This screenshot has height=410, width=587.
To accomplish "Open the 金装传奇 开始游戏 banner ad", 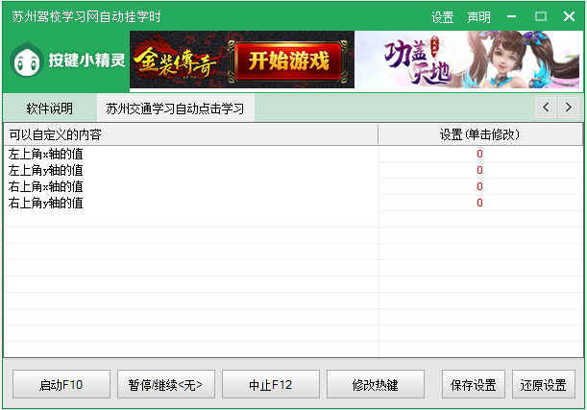I will click(x=242, y=60).
